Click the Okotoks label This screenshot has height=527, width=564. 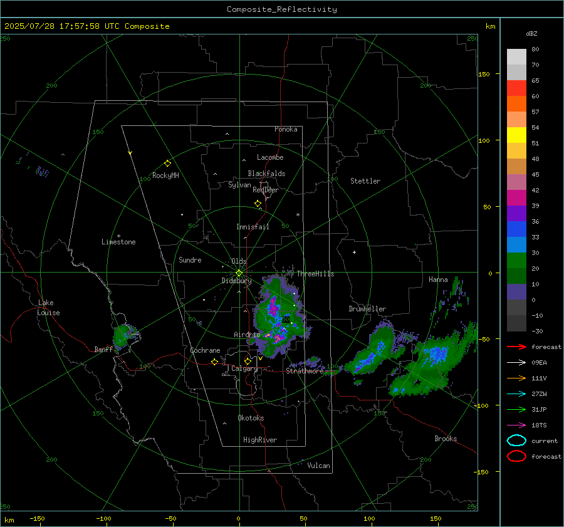tap(251, 418)
